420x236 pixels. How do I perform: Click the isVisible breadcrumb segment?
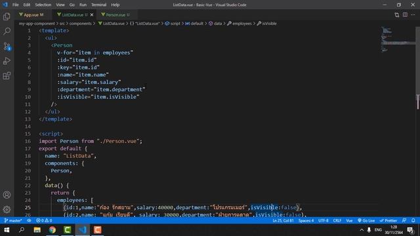[266, 24]
